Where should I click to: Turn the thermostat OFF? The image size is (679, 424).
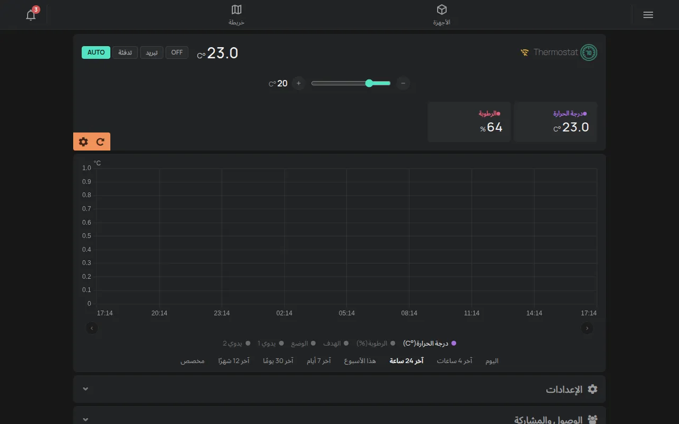[177, 52]
